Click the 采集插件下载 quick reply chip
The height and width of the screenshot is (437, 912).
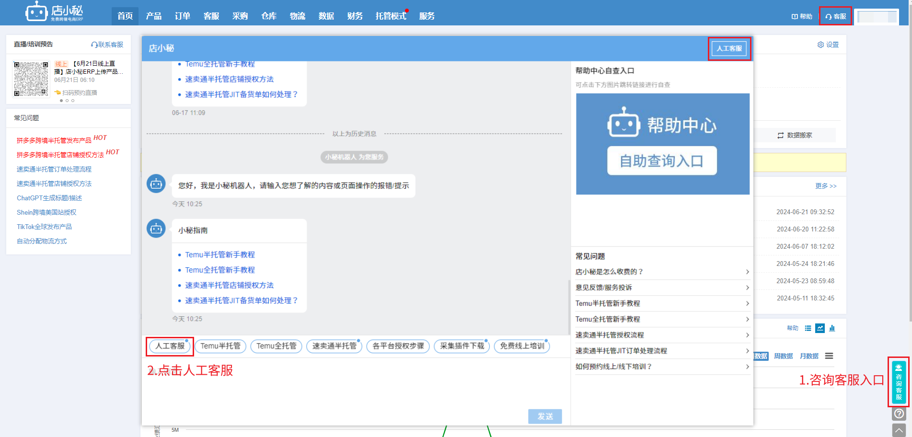click(x=462, y=346)
